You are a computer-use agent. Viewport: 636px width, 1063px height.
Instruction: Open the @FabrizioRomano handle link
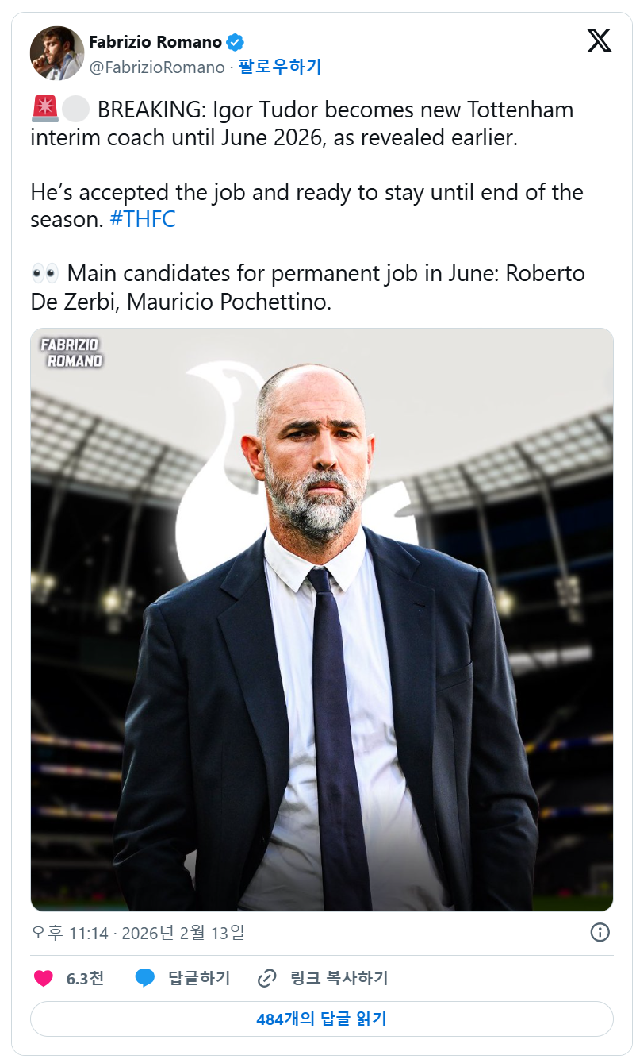point(157,67)
